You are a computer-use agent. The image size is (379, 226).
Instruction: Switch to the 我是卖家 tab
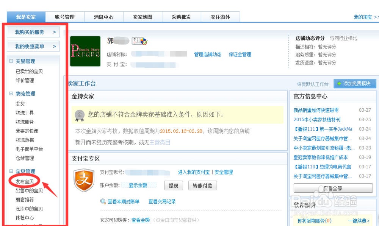[26, 17]
